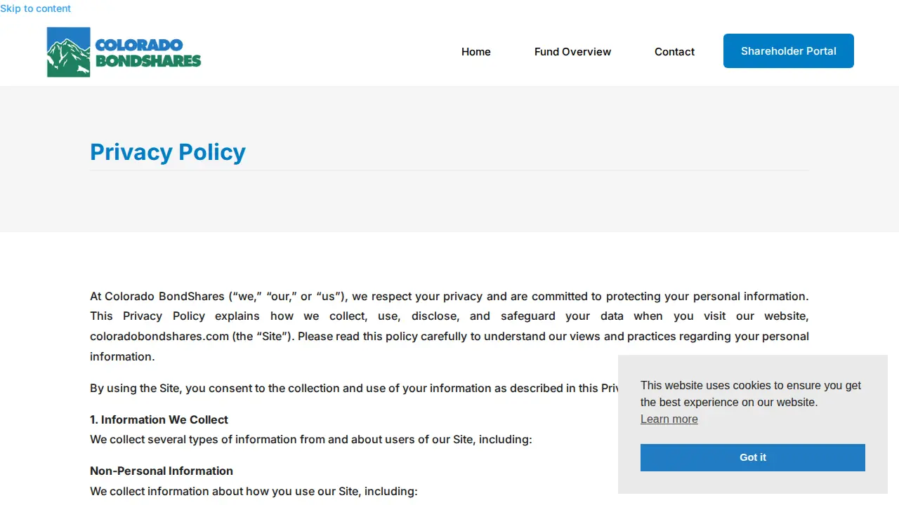Click the 'By using the Site' paragraph
The height and width of the screenshot is (505, 899).
pyautogui.click(x=354, y=388)
